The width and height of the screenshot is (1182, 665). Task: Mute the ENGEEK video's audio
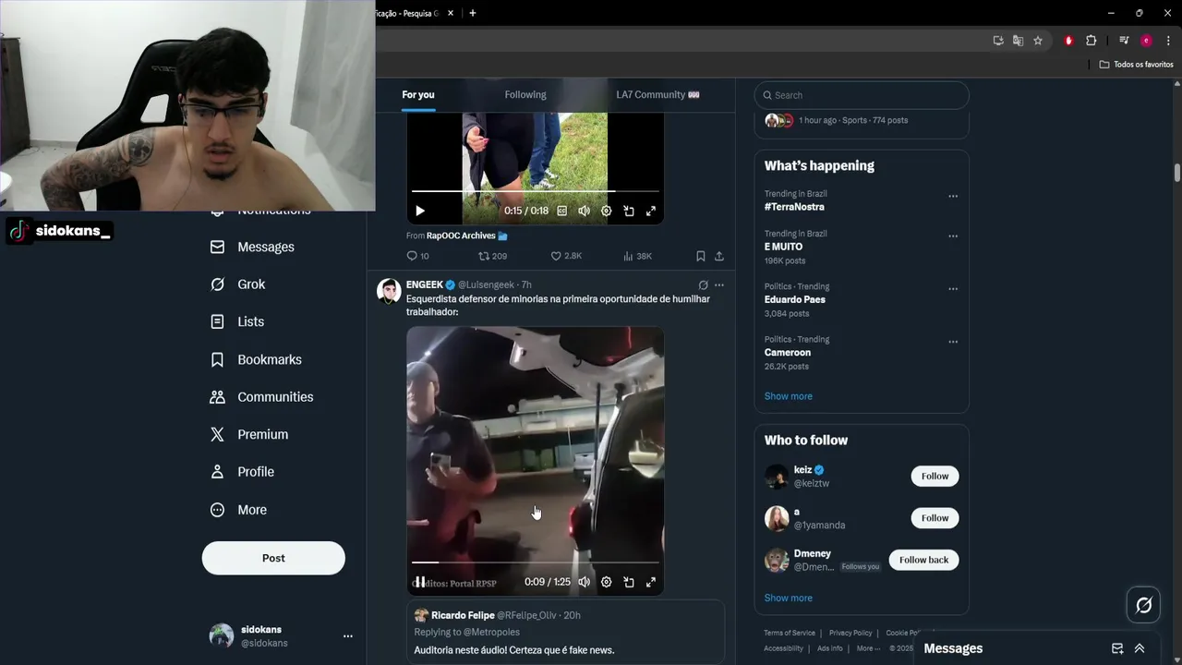[x=584, y=582]
